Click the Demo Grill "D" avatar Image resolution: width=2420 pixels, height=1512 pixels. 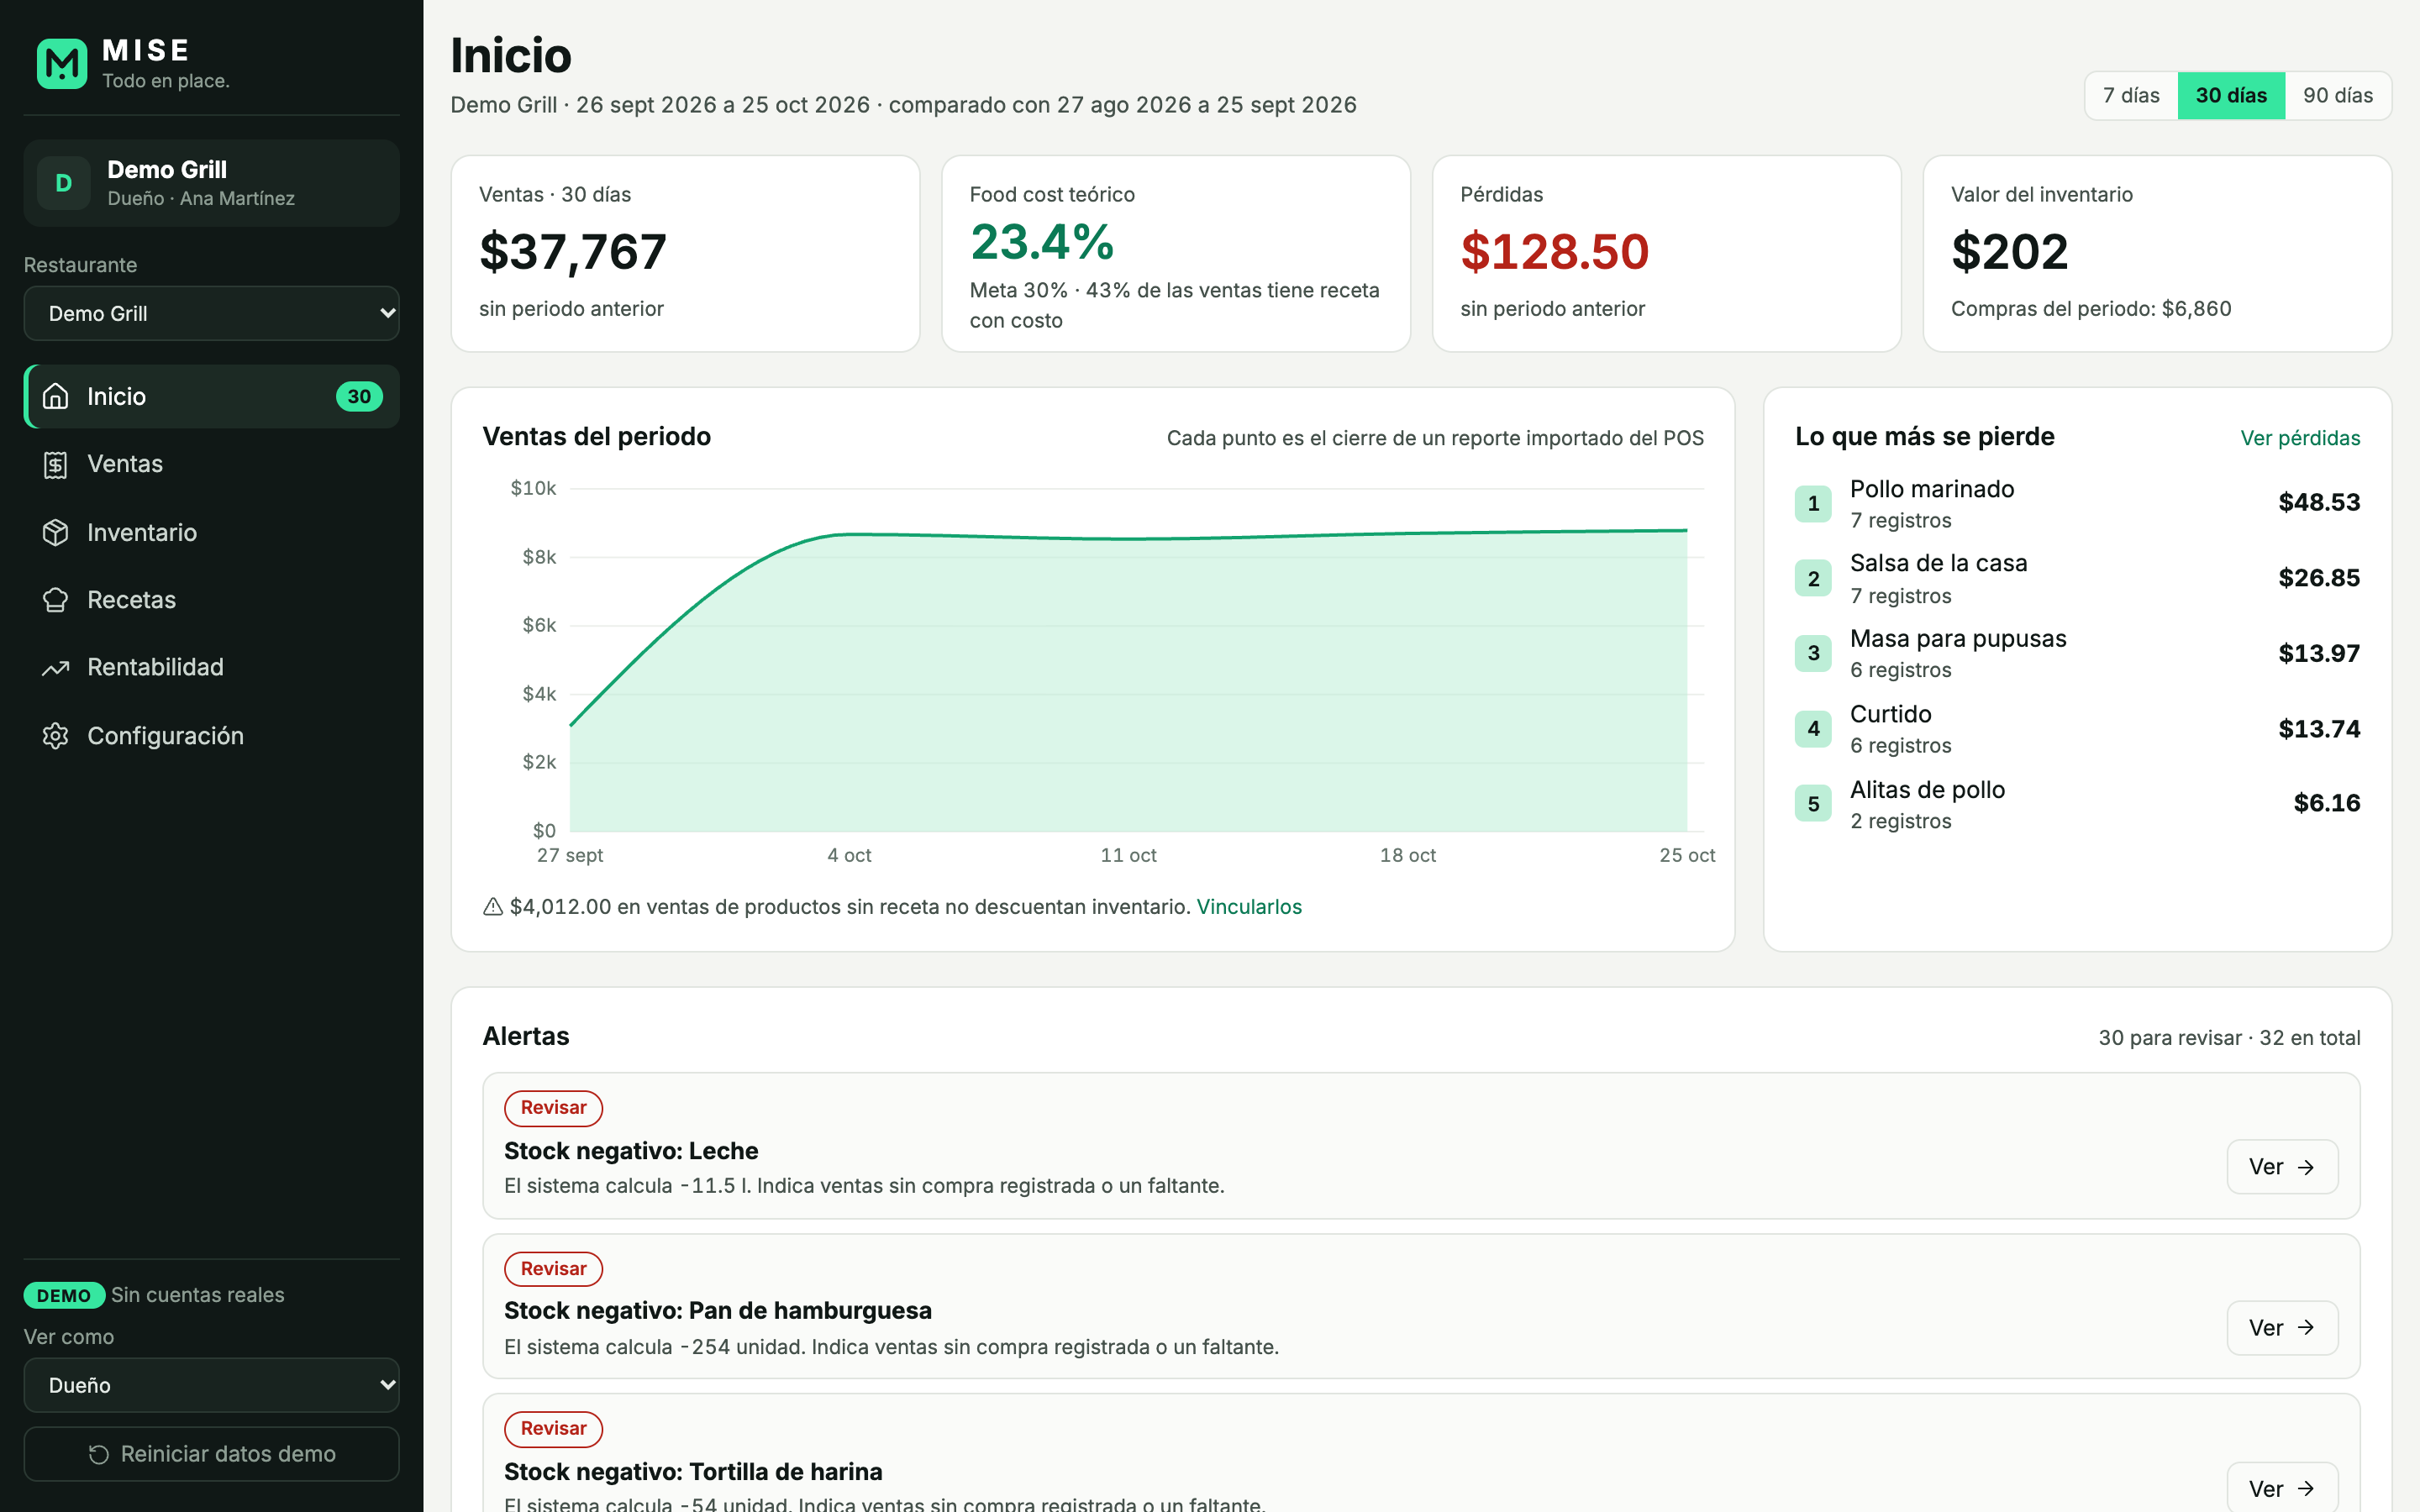click(64, 183)
